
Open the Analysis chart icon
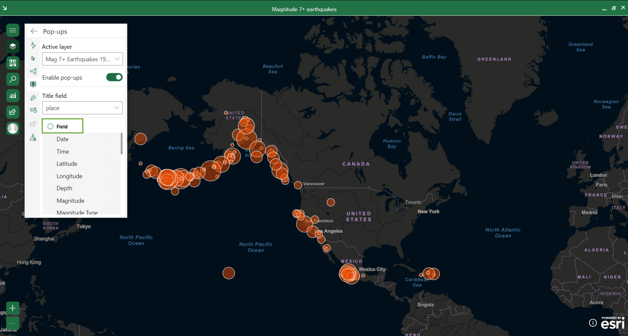13,96
